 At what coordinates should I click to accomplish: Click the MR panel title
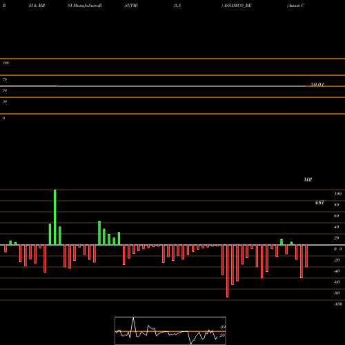[x=308, y=179]
